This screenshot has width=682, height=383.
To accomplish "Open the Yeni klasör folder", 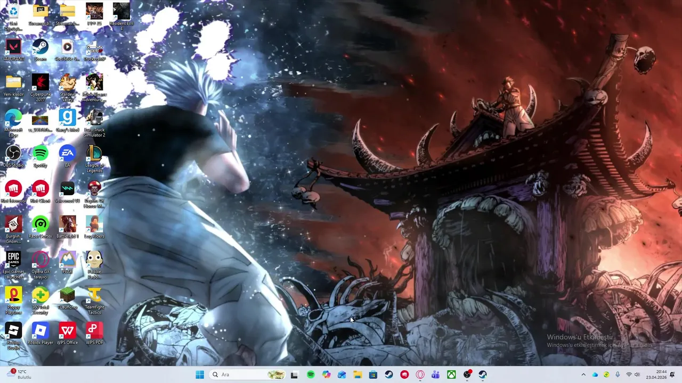I will tap(13, 86).
